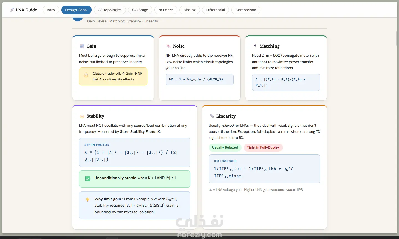Switch to the Biasing tab
The width and height of the screenshot is (399, 239).
point(190,10)
